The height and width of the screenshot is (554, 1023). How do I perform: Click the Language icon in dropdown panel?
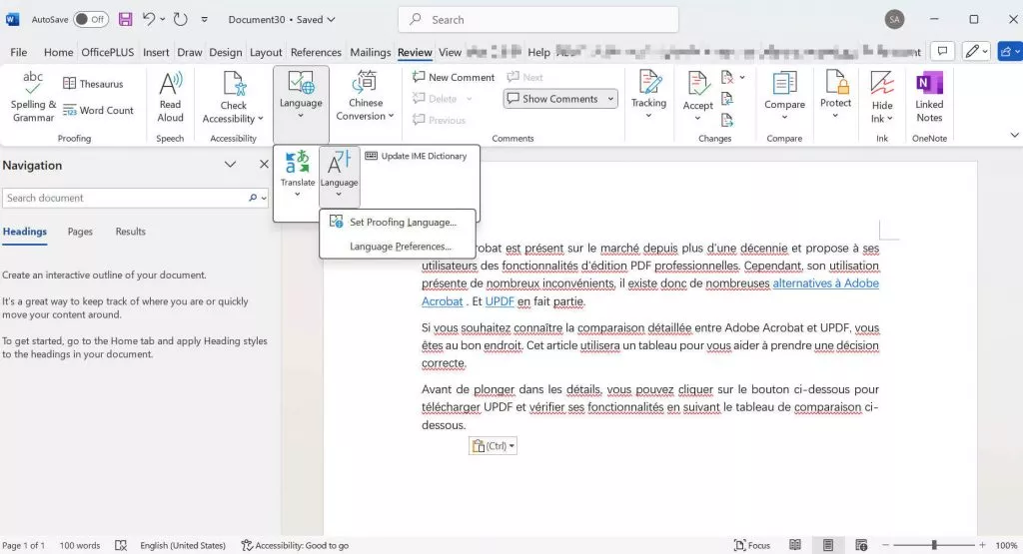339,162
